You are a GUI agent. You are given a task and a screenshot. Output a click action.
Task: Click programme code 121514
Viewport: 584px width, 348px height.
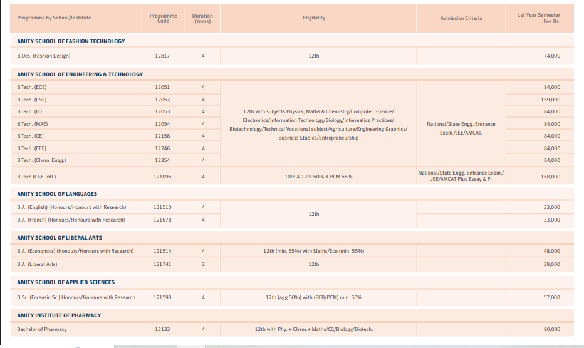pos(162,251)
